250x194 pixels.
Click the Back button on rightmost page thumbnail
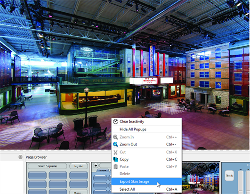pos(229,176)
